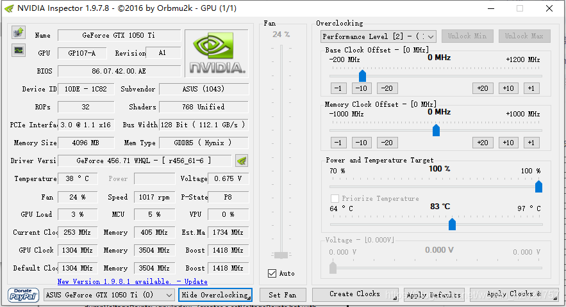Click the Shaders field 768 Unified
Viewport: 566px width, 307px height.
point(204,107)
